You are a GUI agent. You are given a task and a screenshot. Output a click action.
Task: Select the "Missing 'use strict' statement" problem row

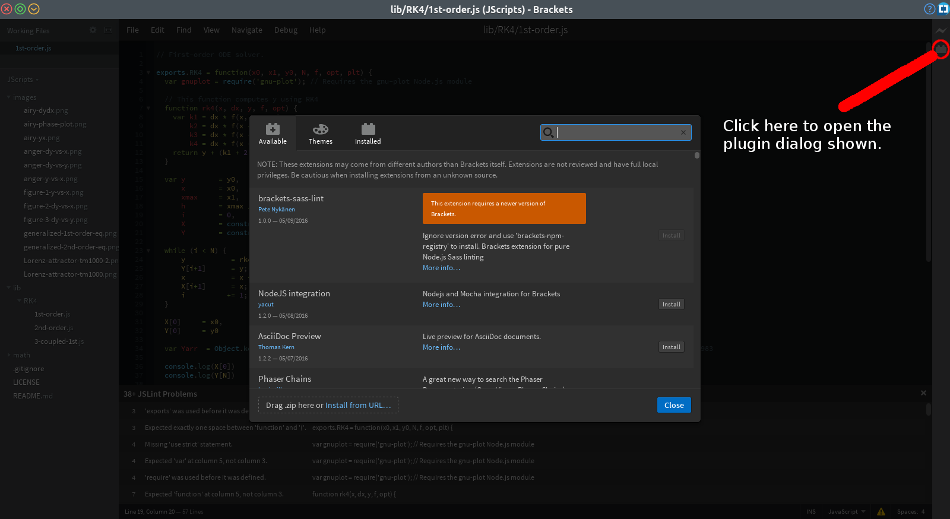(x=522, y=444)
